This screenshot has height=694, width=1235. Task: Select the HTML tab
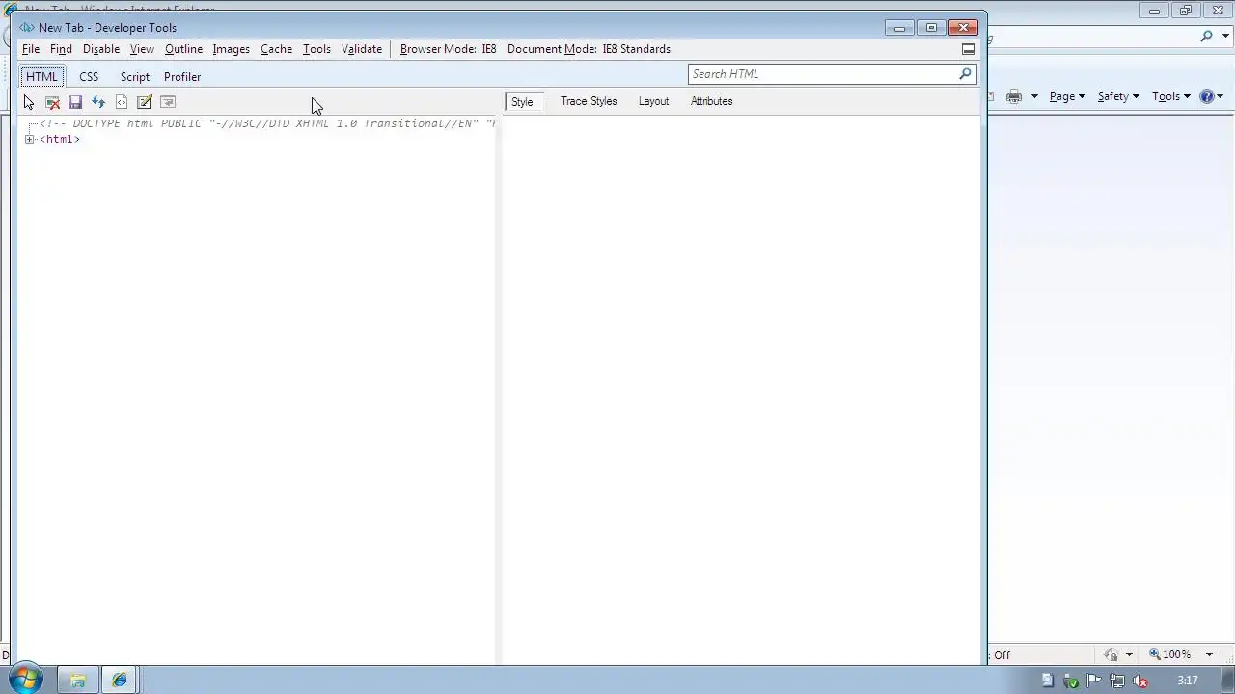click(41, 77)
